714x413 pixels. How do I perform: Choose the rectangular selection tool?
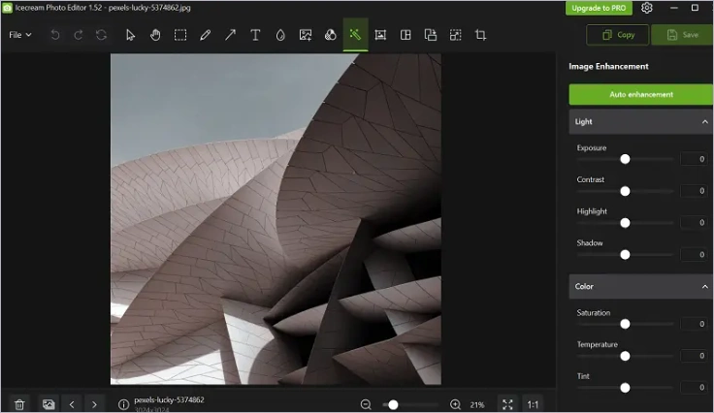(x=180, y=35)
